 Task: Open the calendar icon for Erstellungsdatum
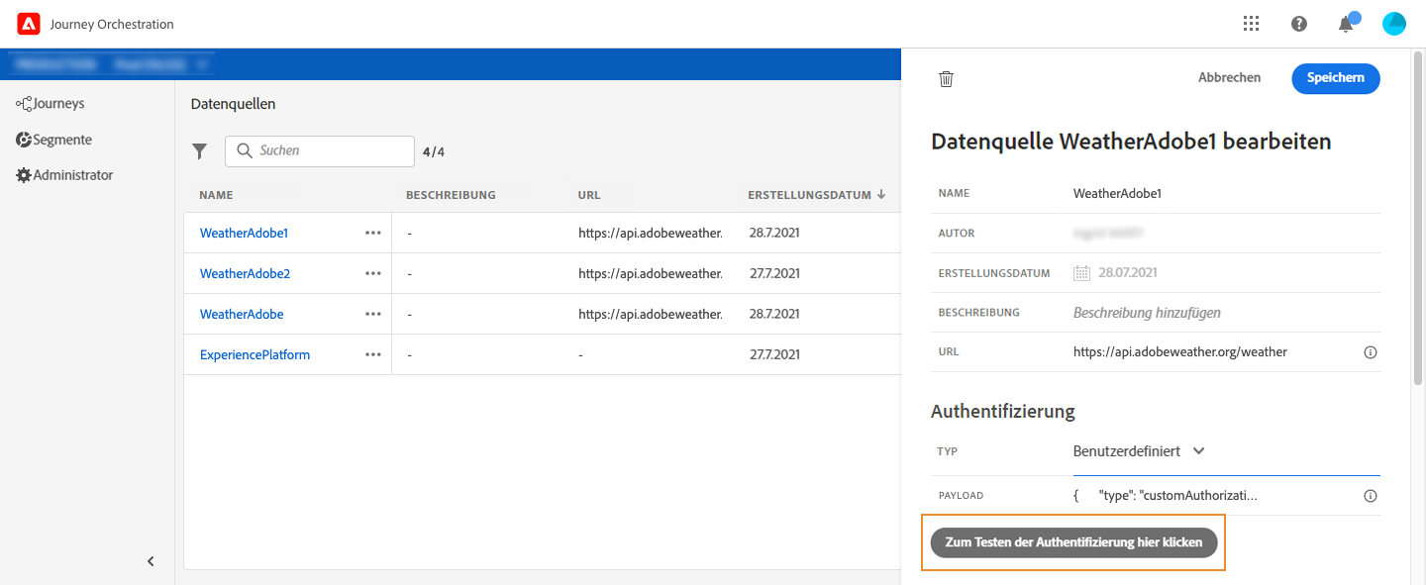click(1082, 273)
